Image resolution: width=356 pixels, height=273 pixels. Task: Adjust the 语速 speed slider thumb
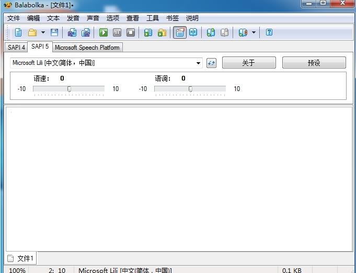click(x=69, y=89)
